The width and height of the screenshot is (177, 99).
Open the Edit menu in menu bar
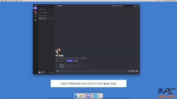point(10,1)
